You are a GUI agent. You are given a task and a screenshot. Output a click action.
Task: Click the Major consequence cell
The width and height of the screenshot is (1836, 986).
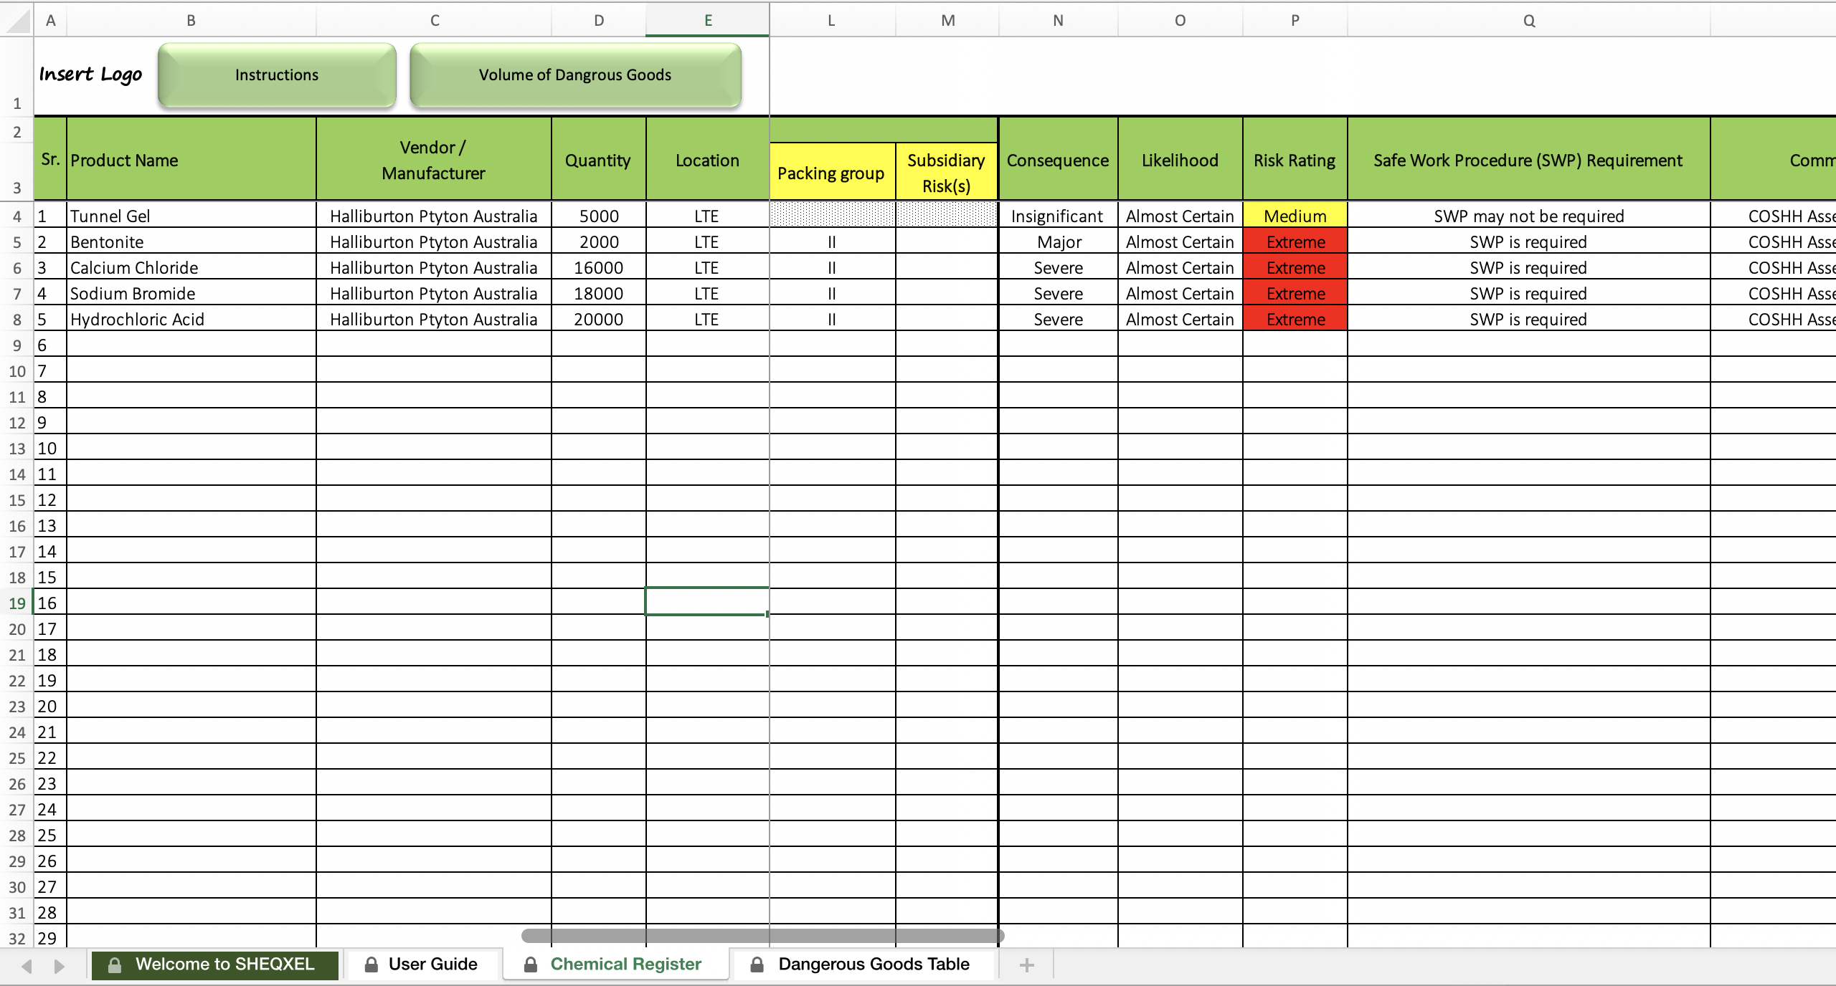pos(1058,242)
